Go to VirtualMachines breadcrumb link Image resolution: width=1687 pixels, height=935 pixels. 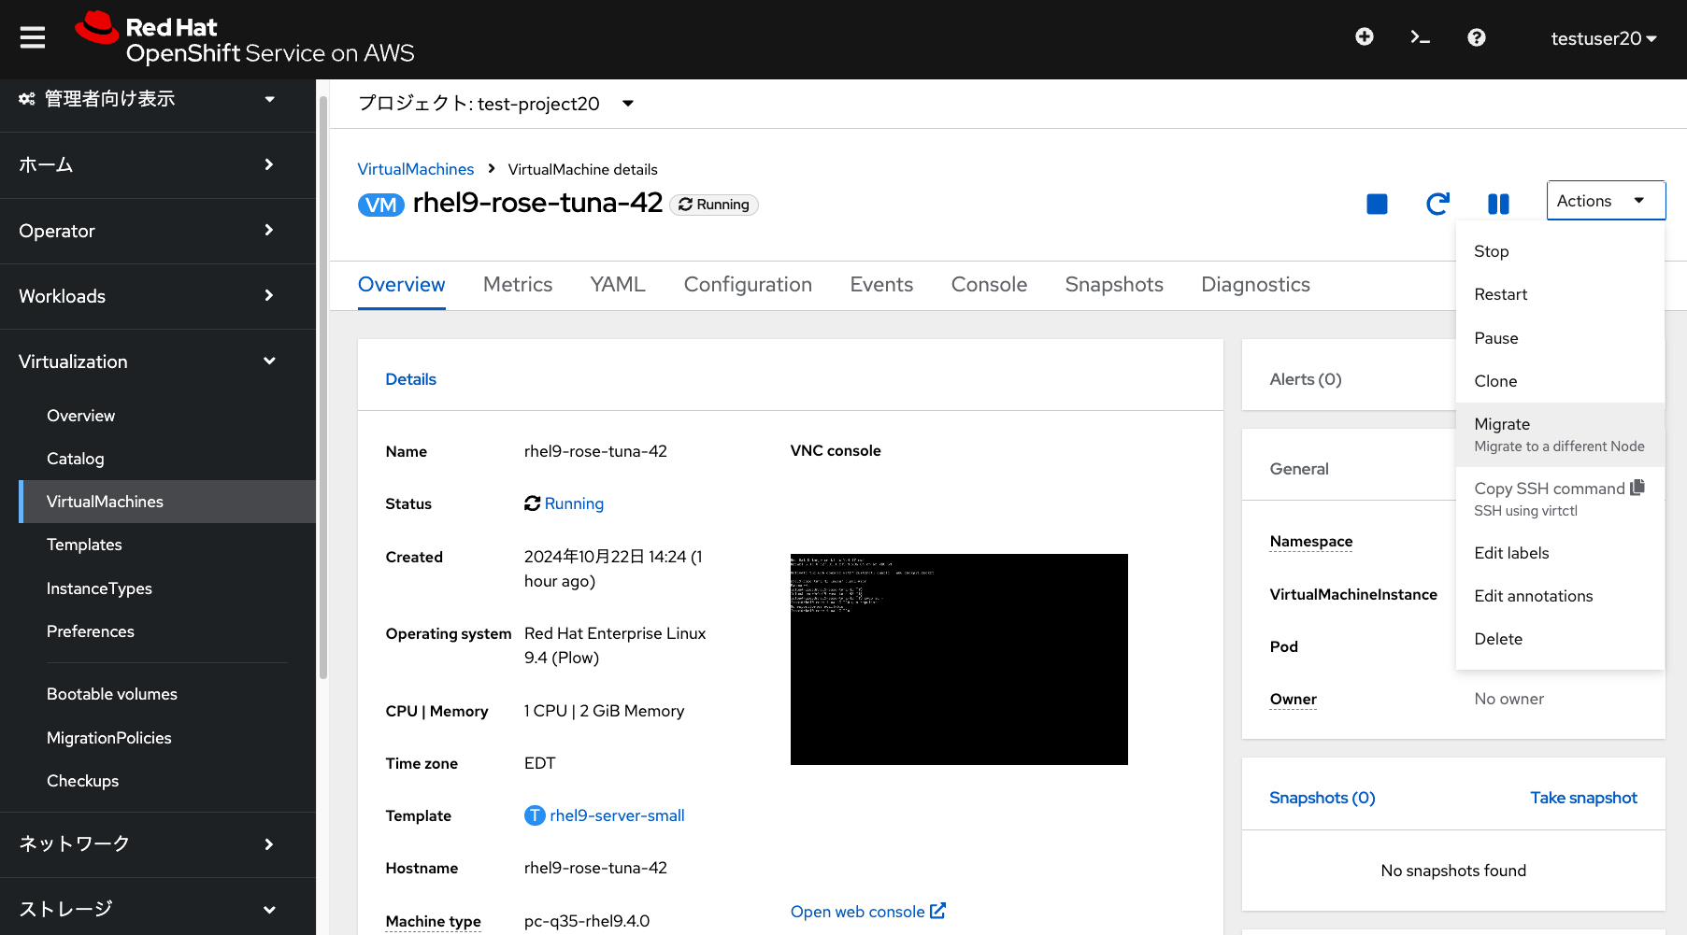416,169
